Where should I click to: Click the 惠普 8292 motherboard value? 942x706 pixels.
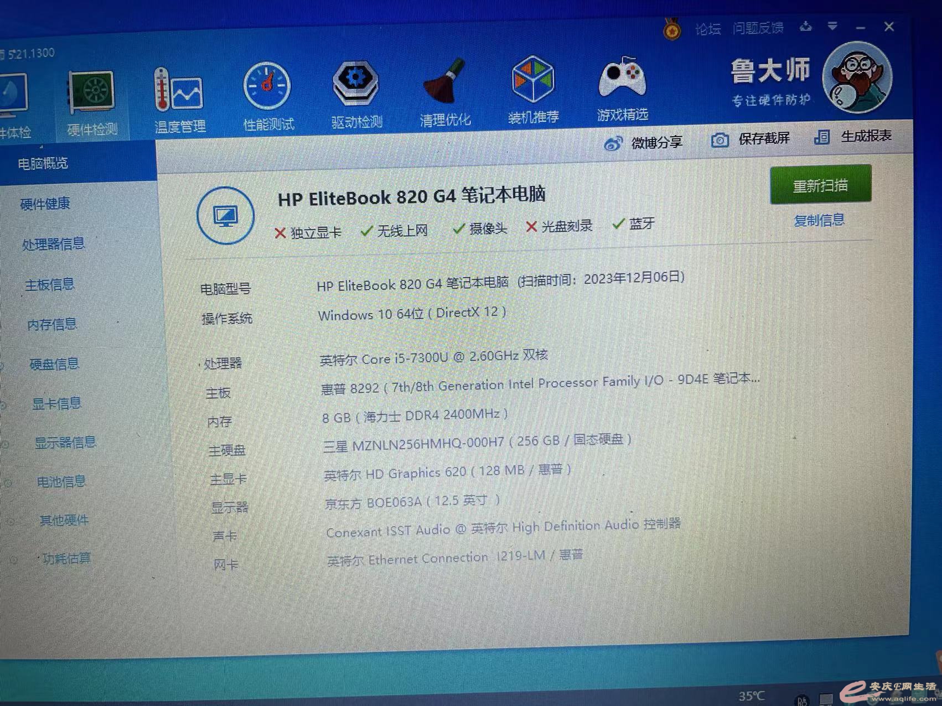coord(540,383)
